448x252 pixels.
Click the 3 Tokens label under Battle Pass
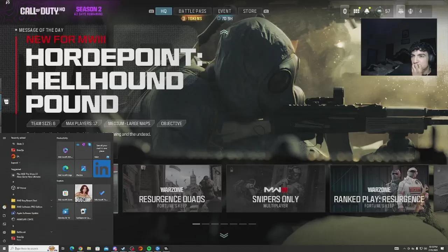(x=192, y=19)
